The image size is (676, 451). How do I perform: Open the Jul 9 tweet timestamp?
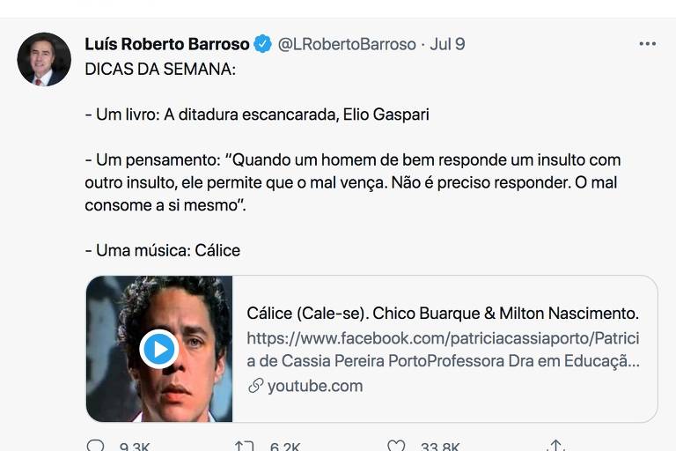pos(447,44)
